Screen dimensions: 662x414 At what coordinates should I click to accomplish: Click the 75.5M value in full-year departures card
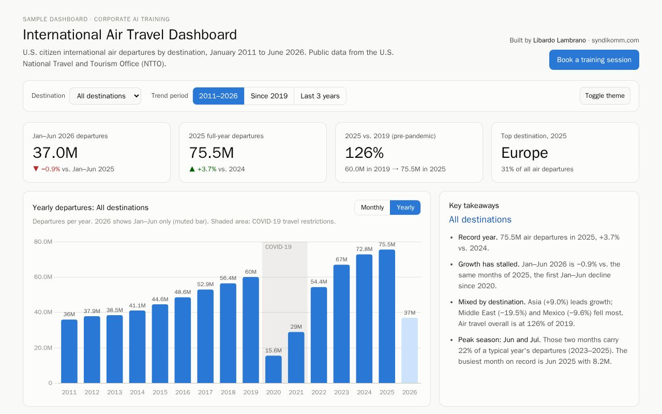coord(212,153)
